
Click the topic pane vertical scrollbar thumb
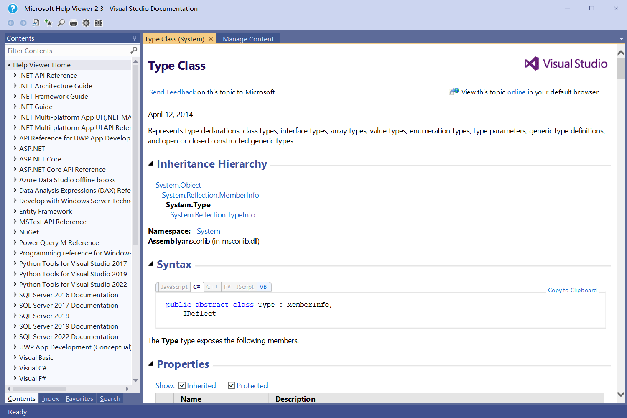click(621, 69)
